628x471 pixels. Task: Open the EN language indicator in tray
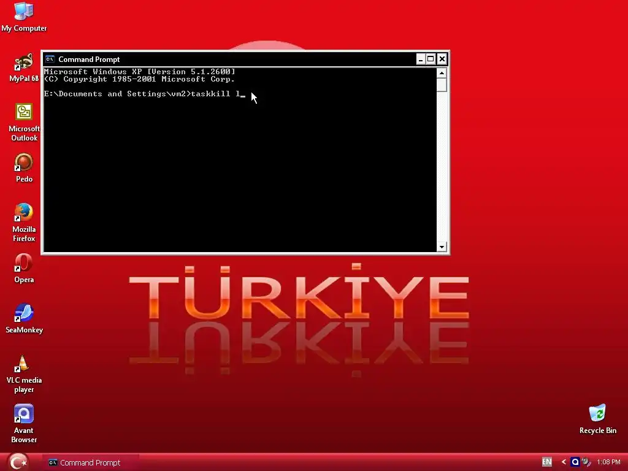(x=546, y=462)
